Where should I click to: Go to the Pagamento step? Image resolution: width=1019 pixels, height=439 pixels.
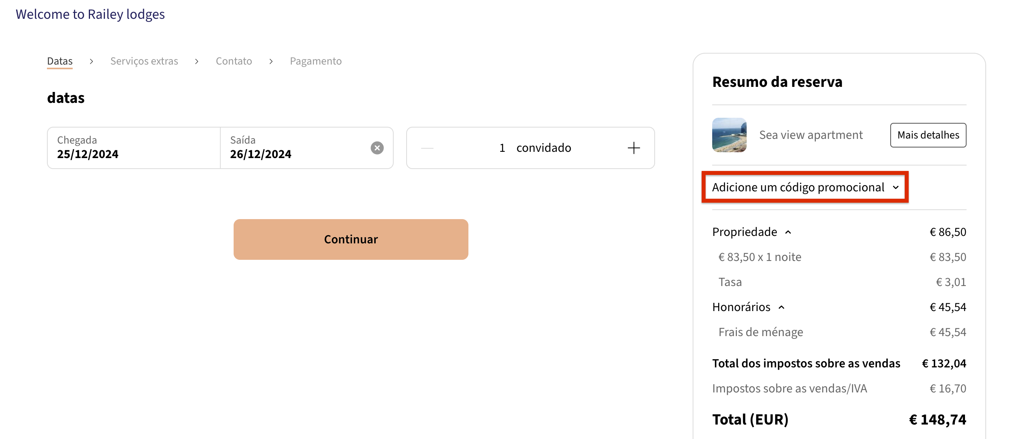315,61
